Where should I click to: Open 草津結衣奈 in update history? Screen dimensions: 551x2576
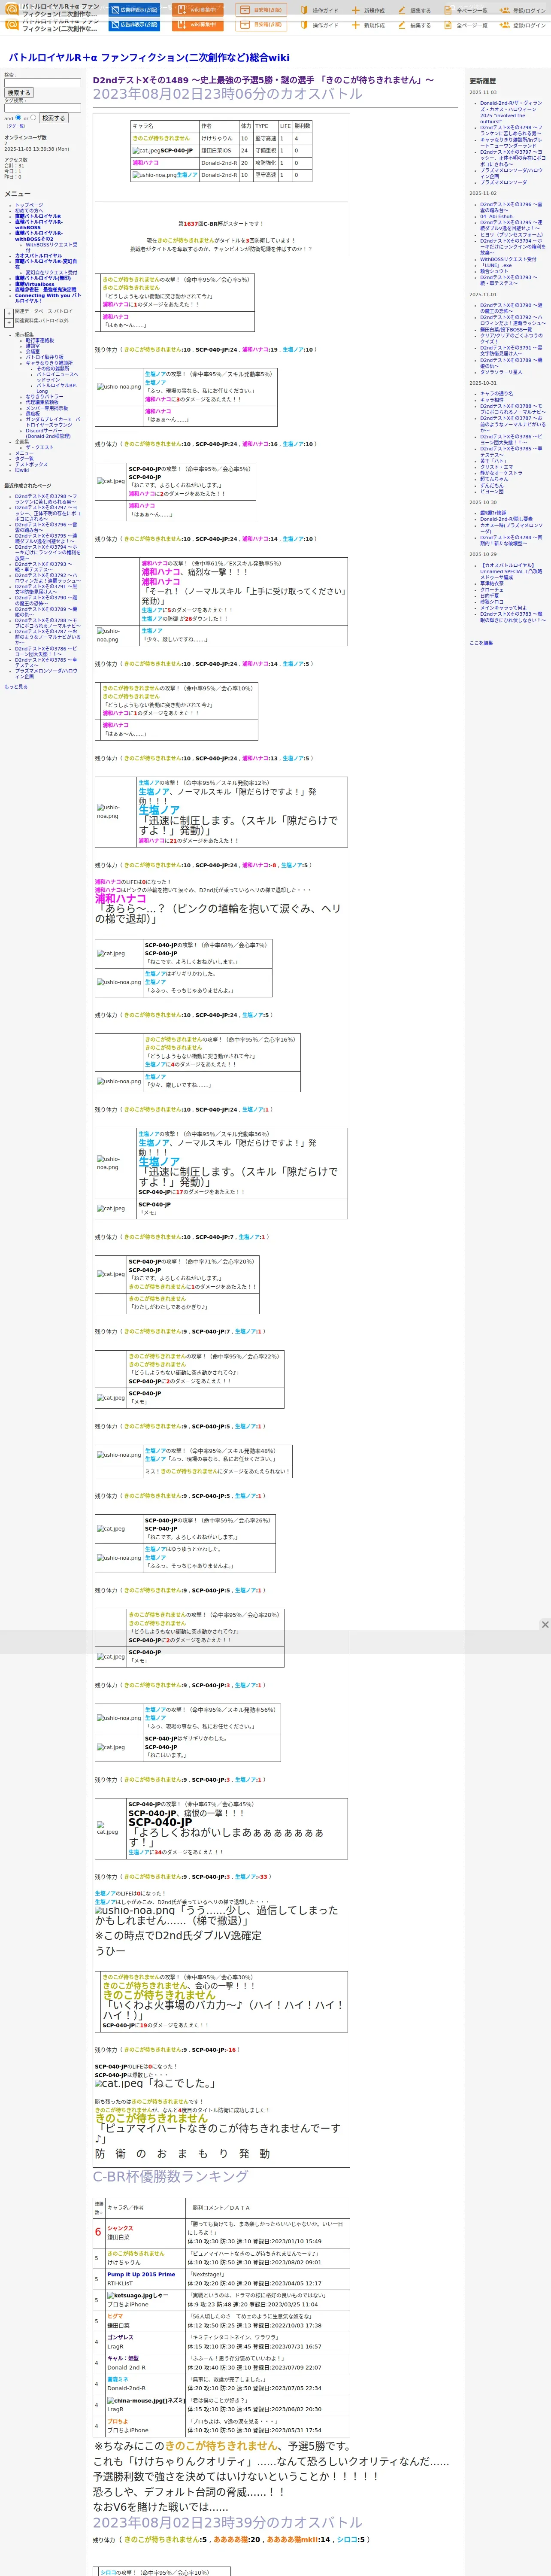[492, 583]
